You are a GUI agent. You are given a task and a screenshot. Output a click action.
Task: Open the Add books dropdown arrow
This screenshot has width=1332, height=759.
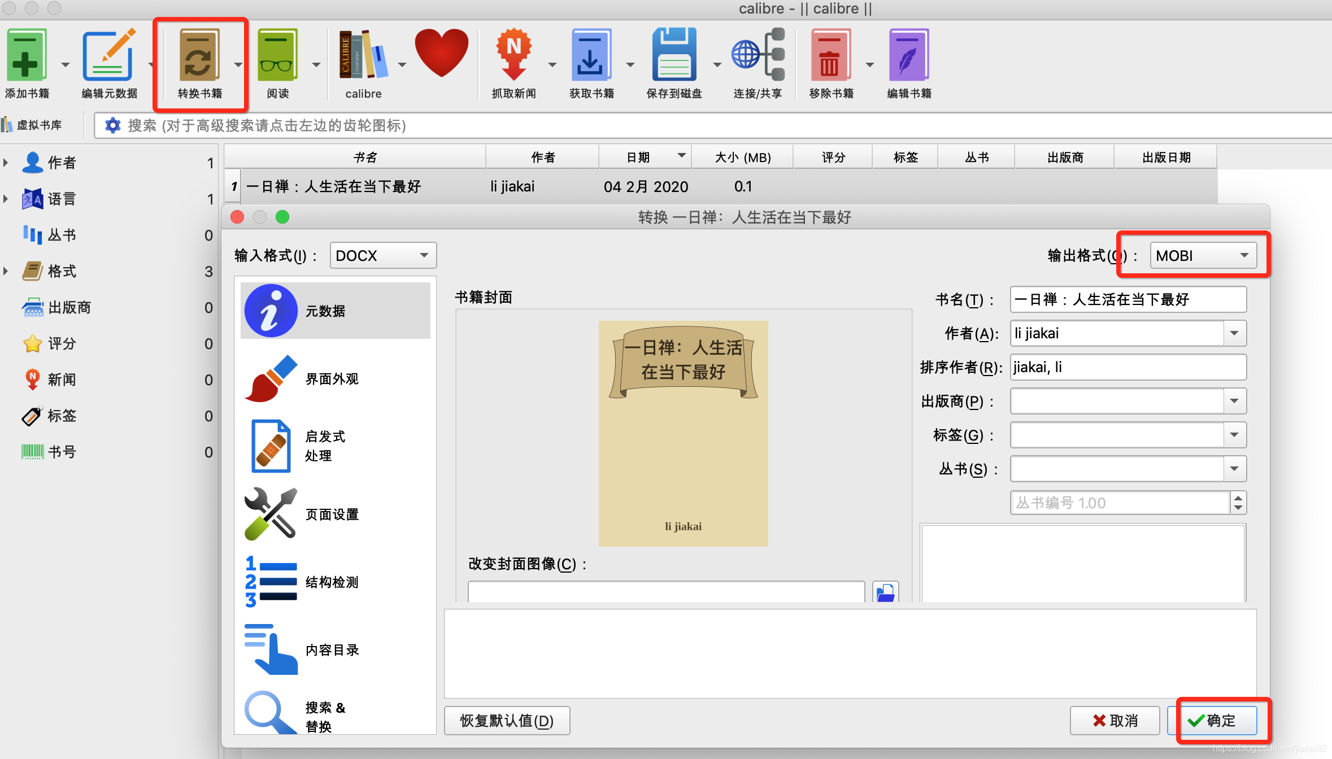[66, 64]
